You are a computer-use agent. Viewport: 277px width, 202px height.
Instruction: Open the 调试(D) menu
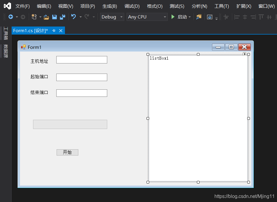tap(132, 6)
